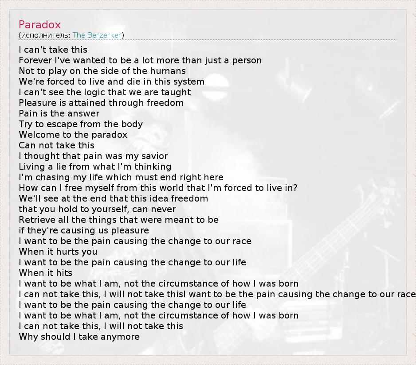Screen dimensions: 416x365
Task: Click 'When it hurts you' lyric line
Action: tap(58, 252)
